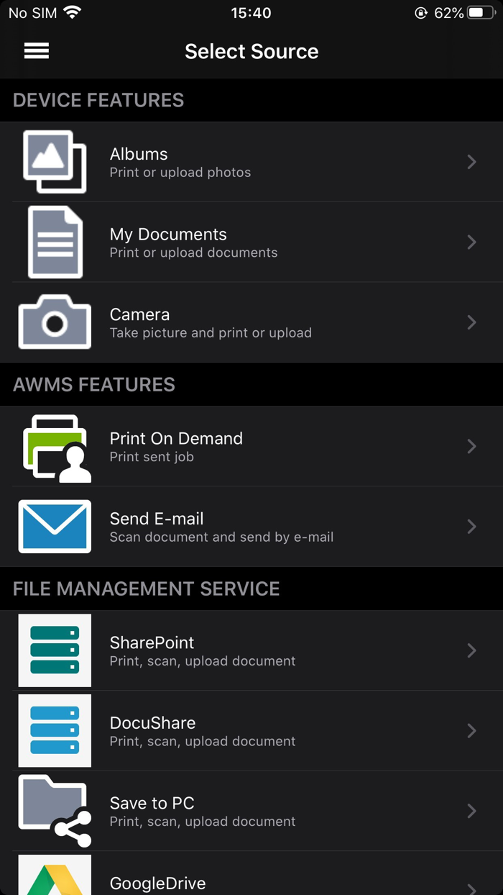Tap the Camera icon

55,322
